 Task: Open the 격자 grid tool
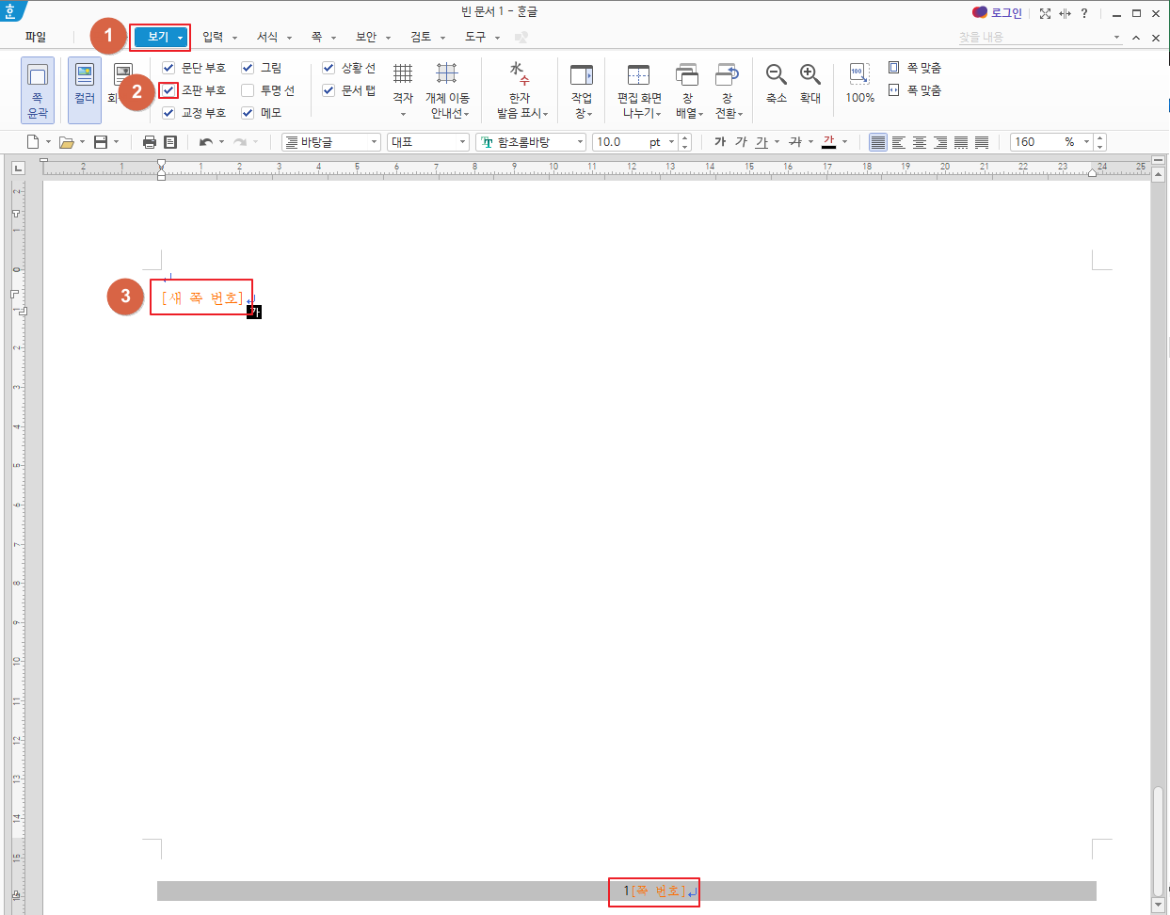(x=403, y=89)
